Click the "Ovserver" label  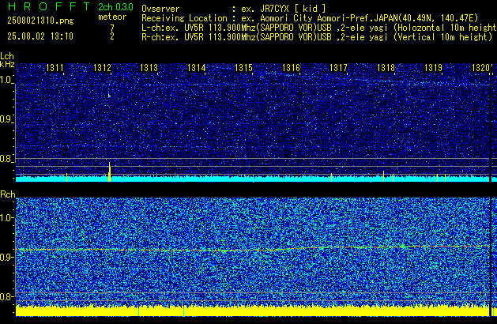coord(160,9)
